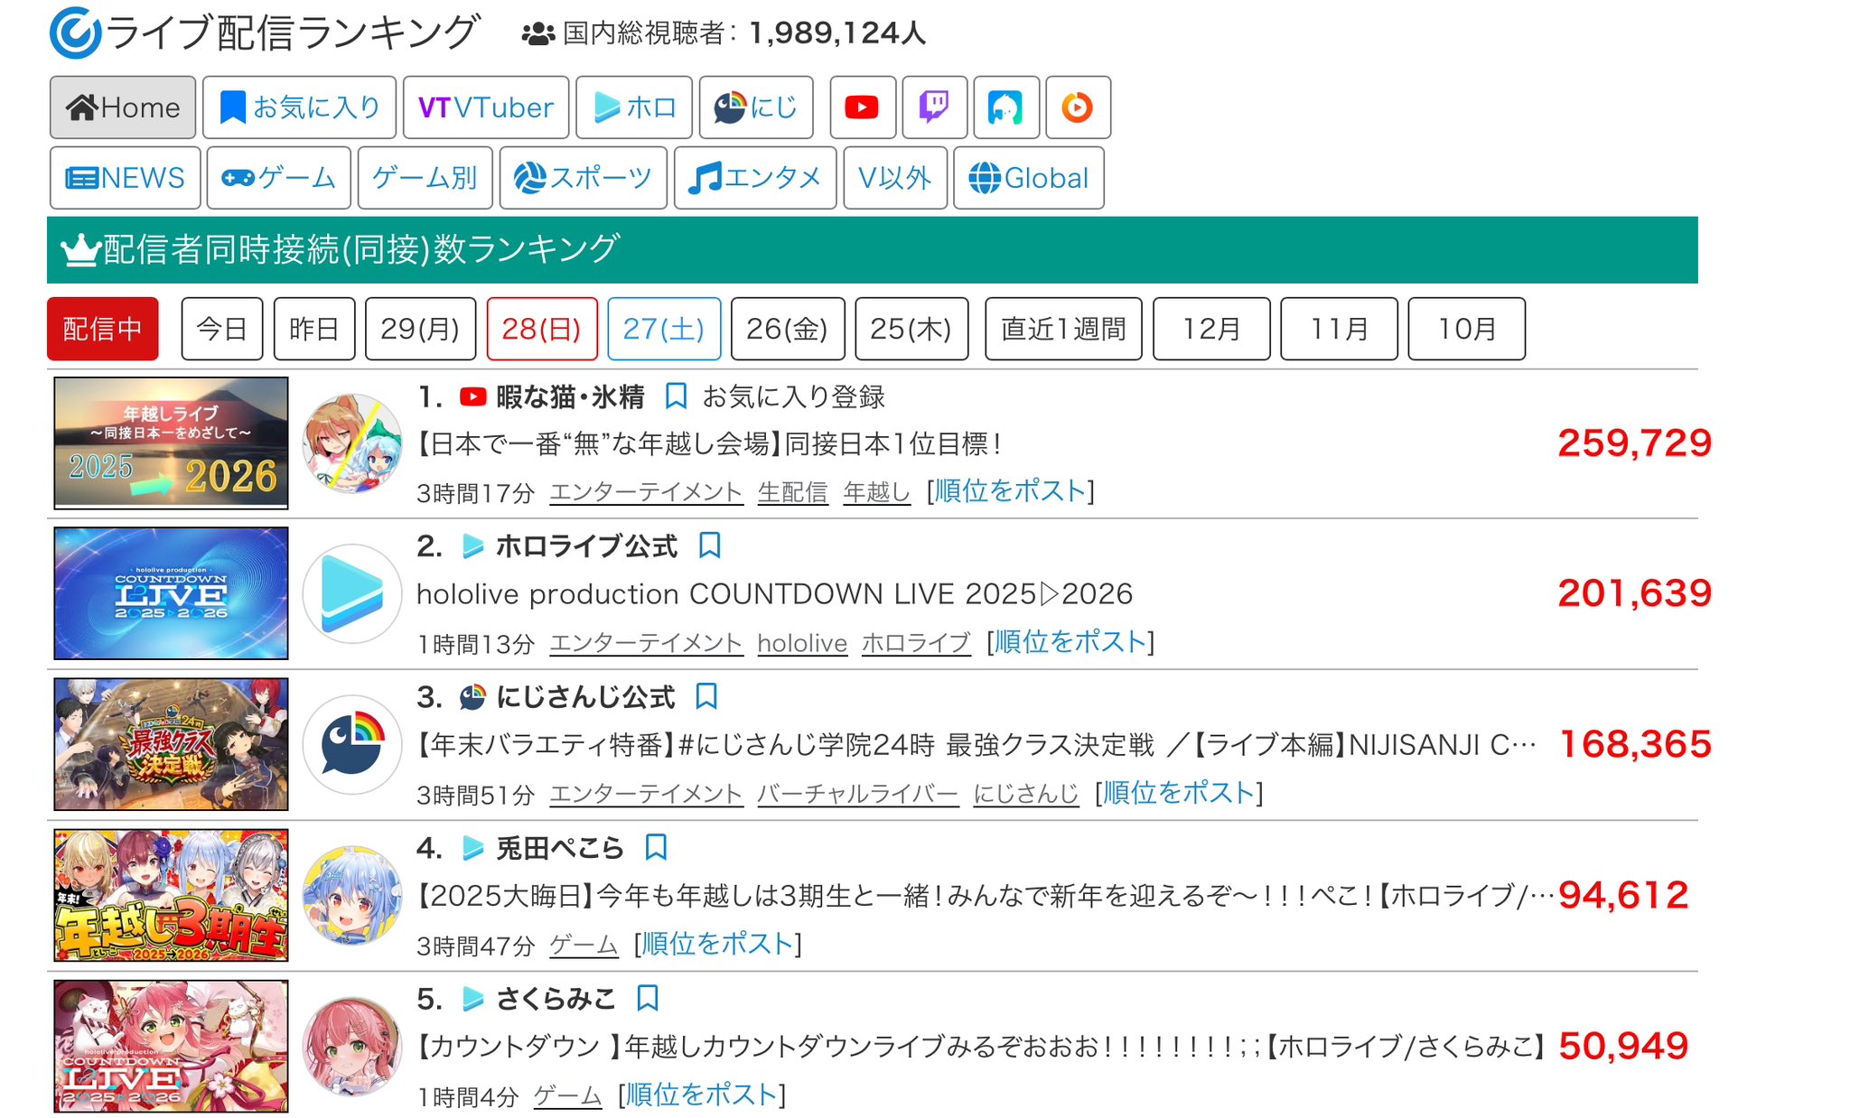Open the hololive COUNTDOWN LIVE thumbnail
Viewport: 1850px width, 1118px height.
coord(171,593)
